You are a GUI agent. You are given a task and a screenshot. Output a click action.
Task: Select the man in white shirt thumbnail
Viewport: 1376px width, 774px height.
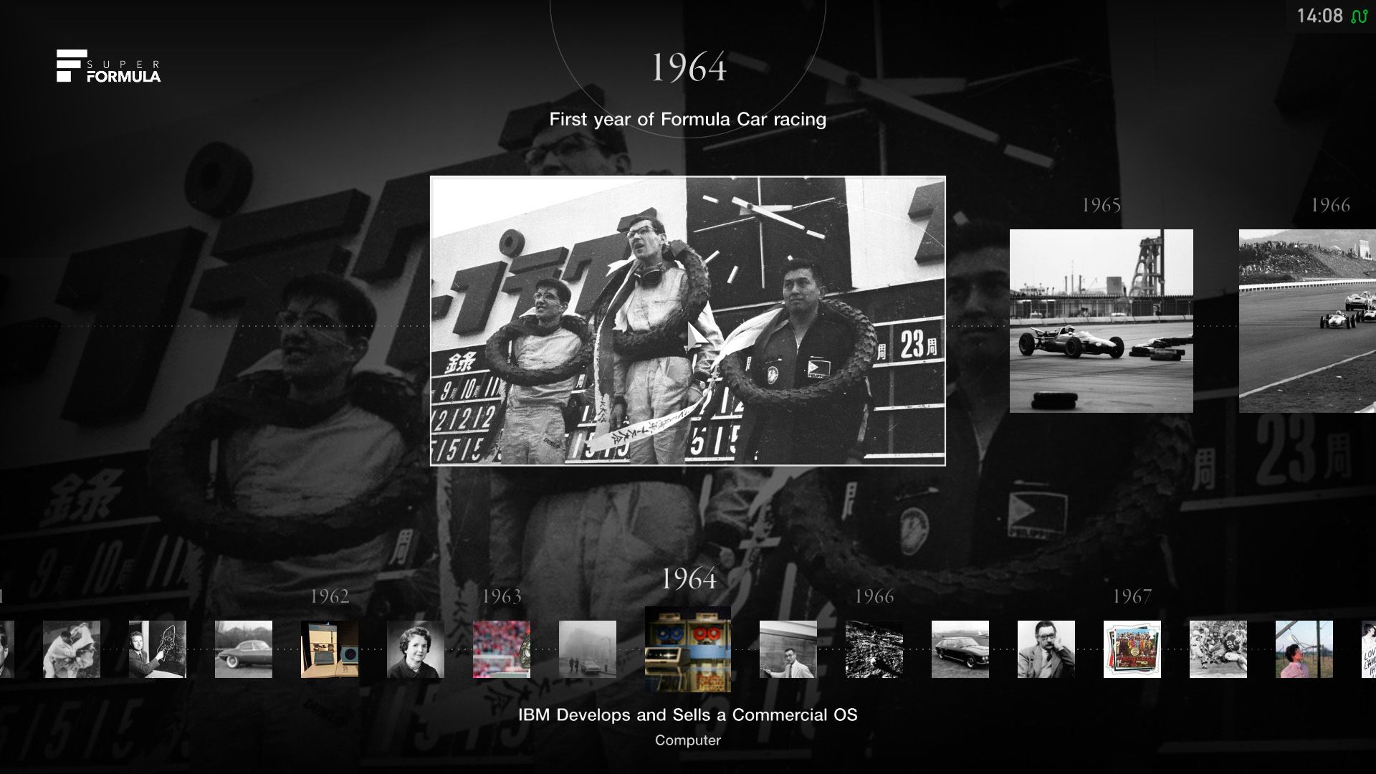[x=788, y=649]
